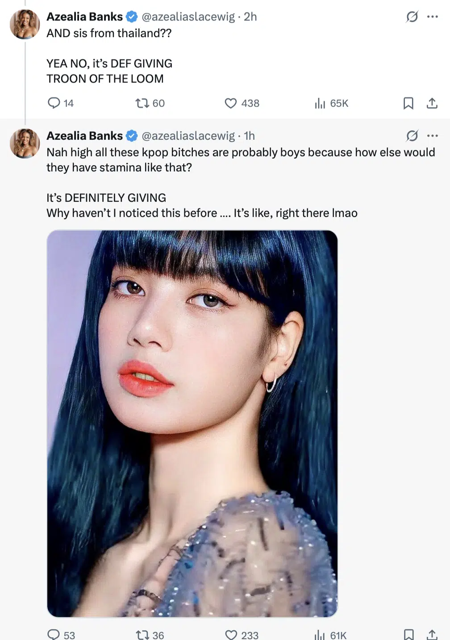Viewport: 450px width, 640px height.
Task: Open the Azealia Banks name on first tweet
Action: coord(84,17)
